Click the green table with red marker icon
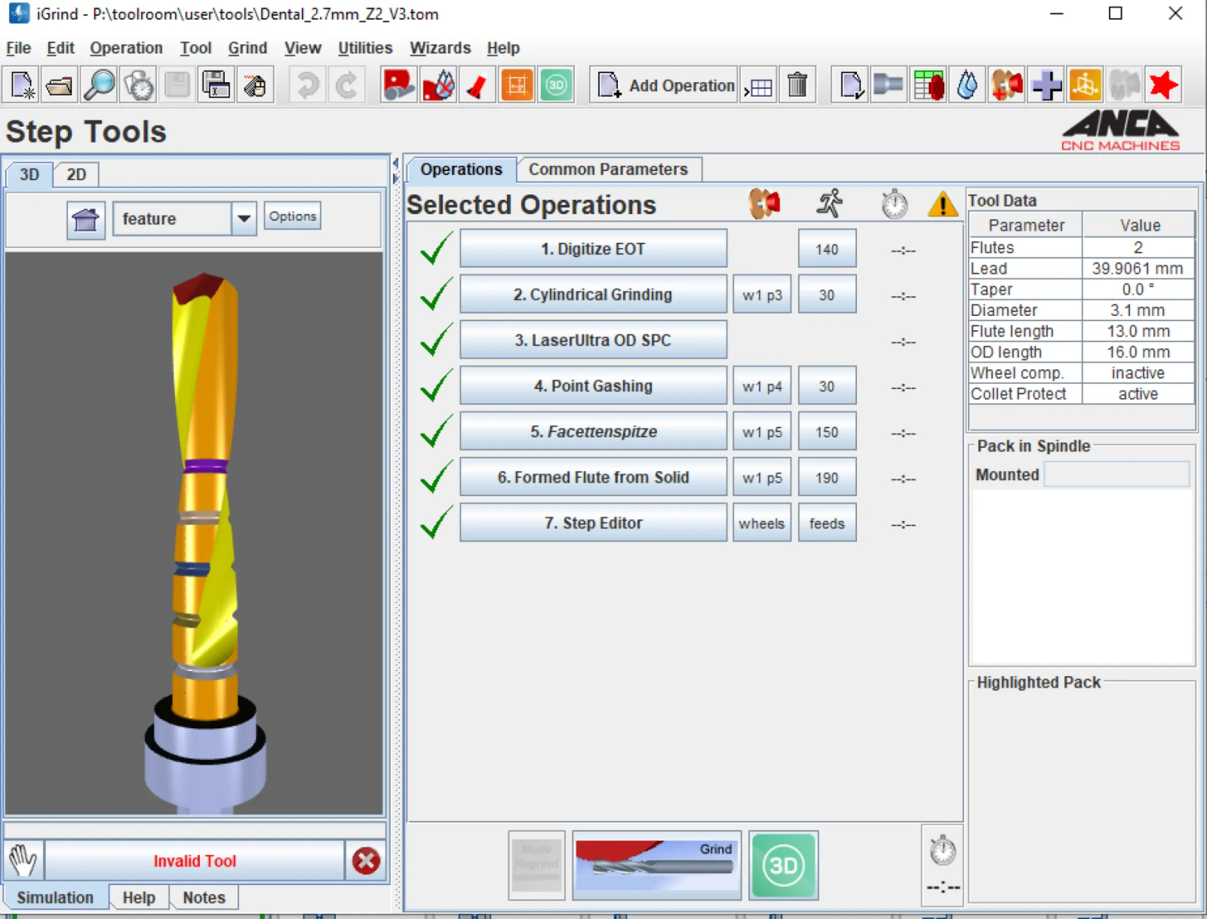Screen dimensions: 1207x919 (x=928, y=86)
